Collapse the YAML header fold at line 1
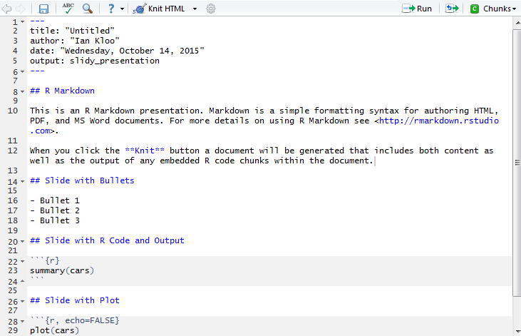This screenshot has height=336, width=521. pos(23,22)
